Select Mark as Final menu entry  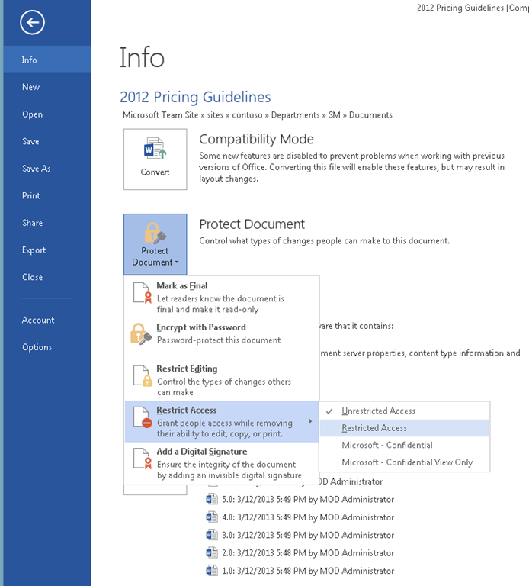pyautogui.click(x=222, y=297)
